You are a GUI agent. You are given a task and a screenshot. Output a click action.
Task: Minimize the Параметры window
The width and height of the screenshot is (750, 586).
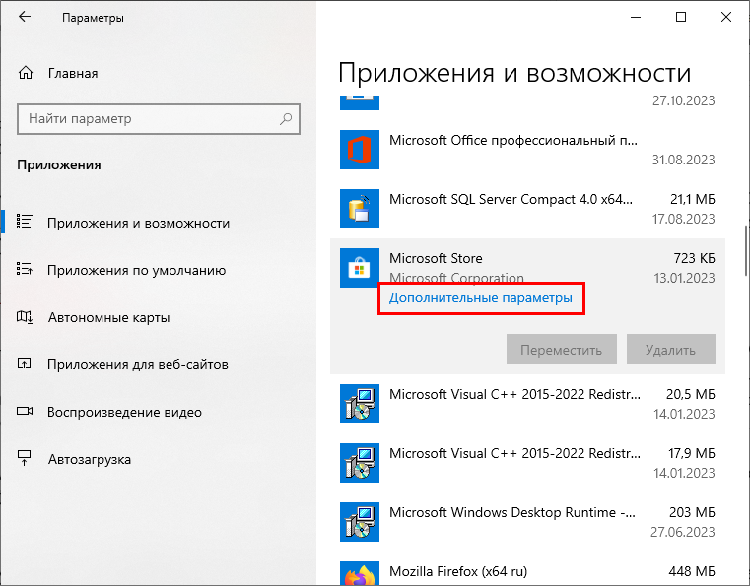pyautogui.click(x=636, y=17)
